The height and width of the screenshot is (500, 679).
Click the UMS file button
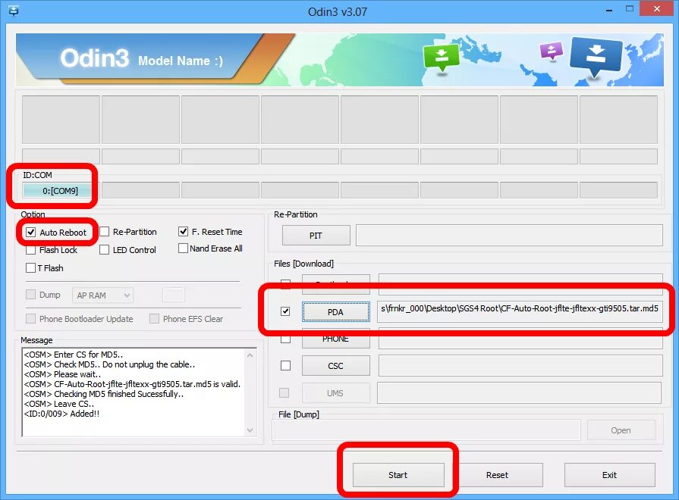click(335, 393)
